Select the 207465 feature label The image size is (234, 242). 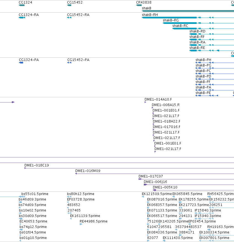74,210
